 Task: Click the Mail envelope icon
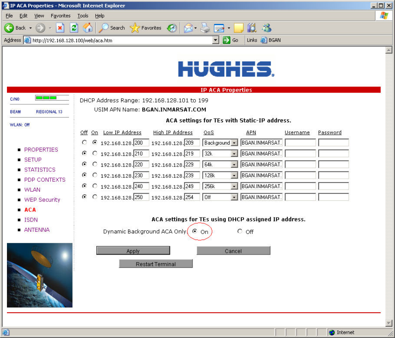click(x=188, y=28)
